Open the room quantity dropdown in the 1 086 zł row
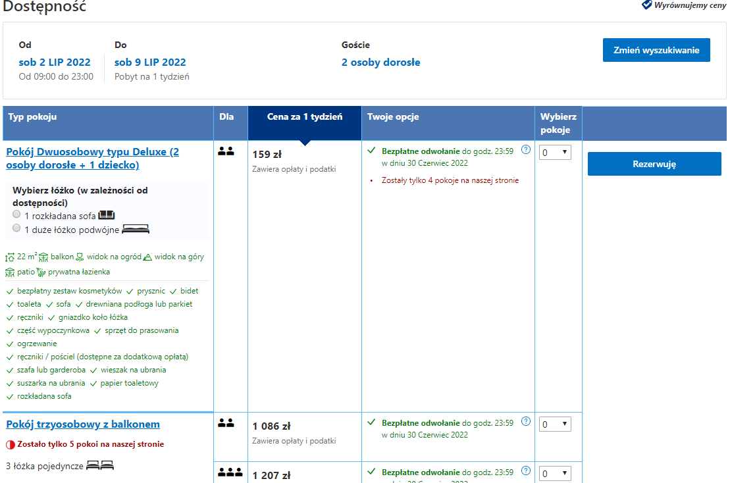The width and height of the screenshot is (730, 483). 555,424
